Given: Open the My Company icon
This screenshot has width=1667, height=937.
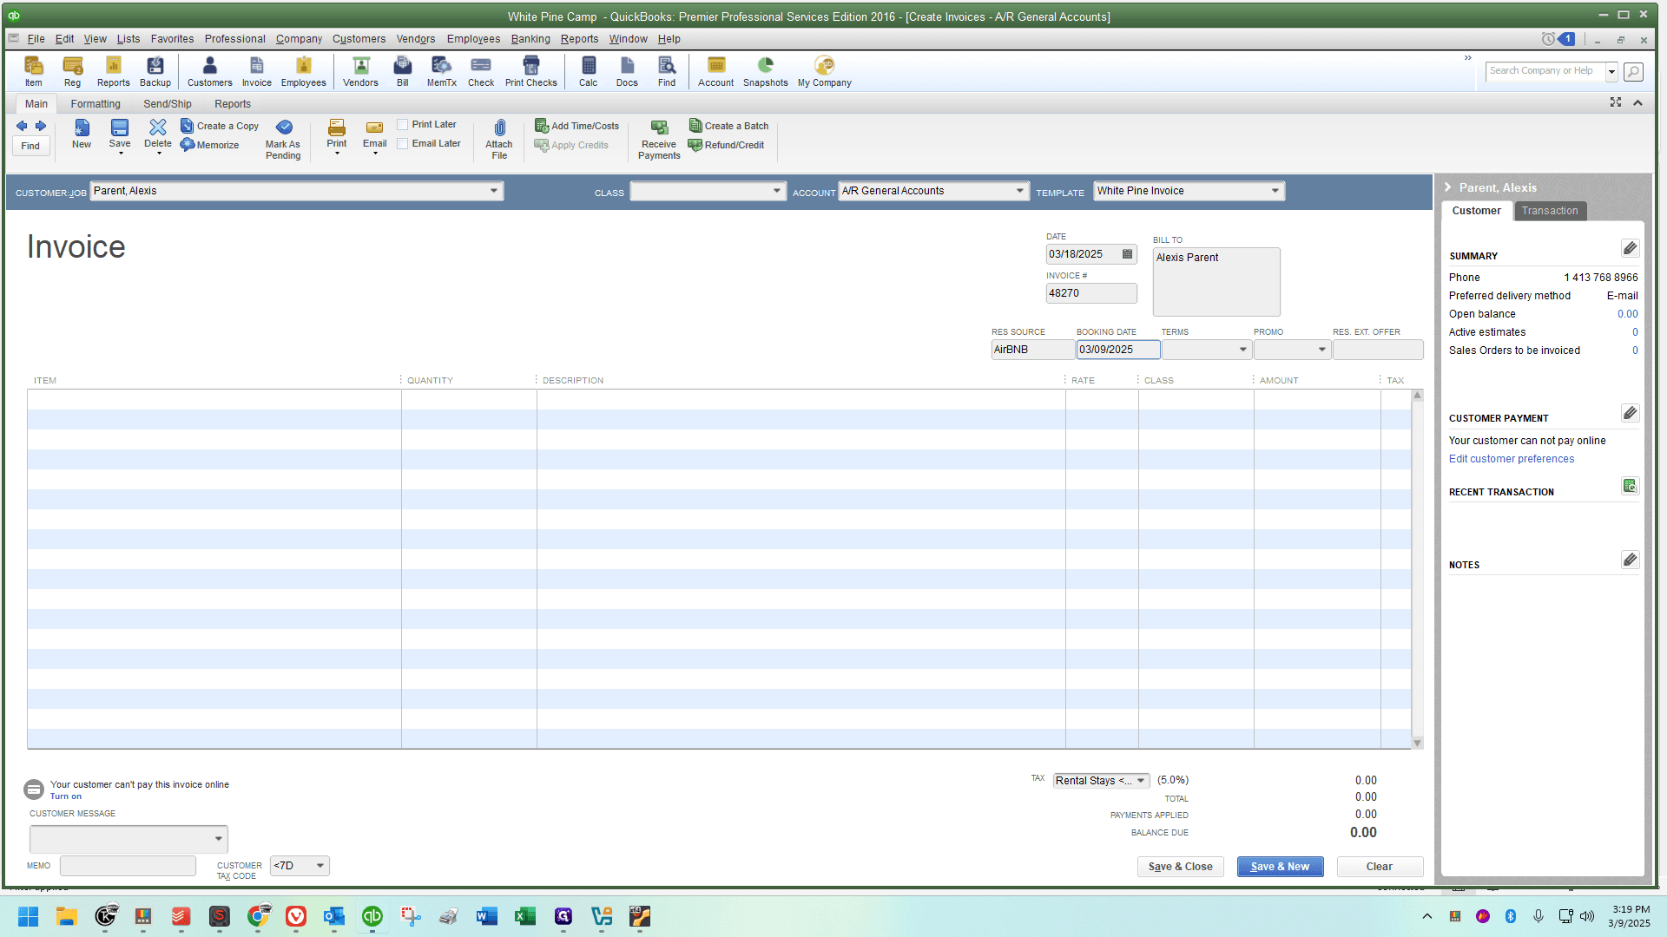Looking at the screenshot, I should click(x=824, y=70).
